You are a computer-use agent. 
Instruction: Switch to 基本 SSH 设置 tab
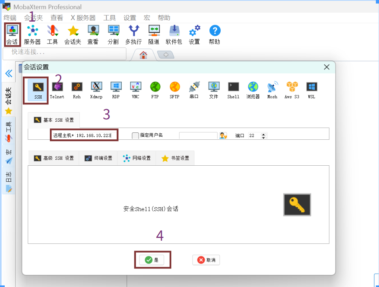coord(54,120)
